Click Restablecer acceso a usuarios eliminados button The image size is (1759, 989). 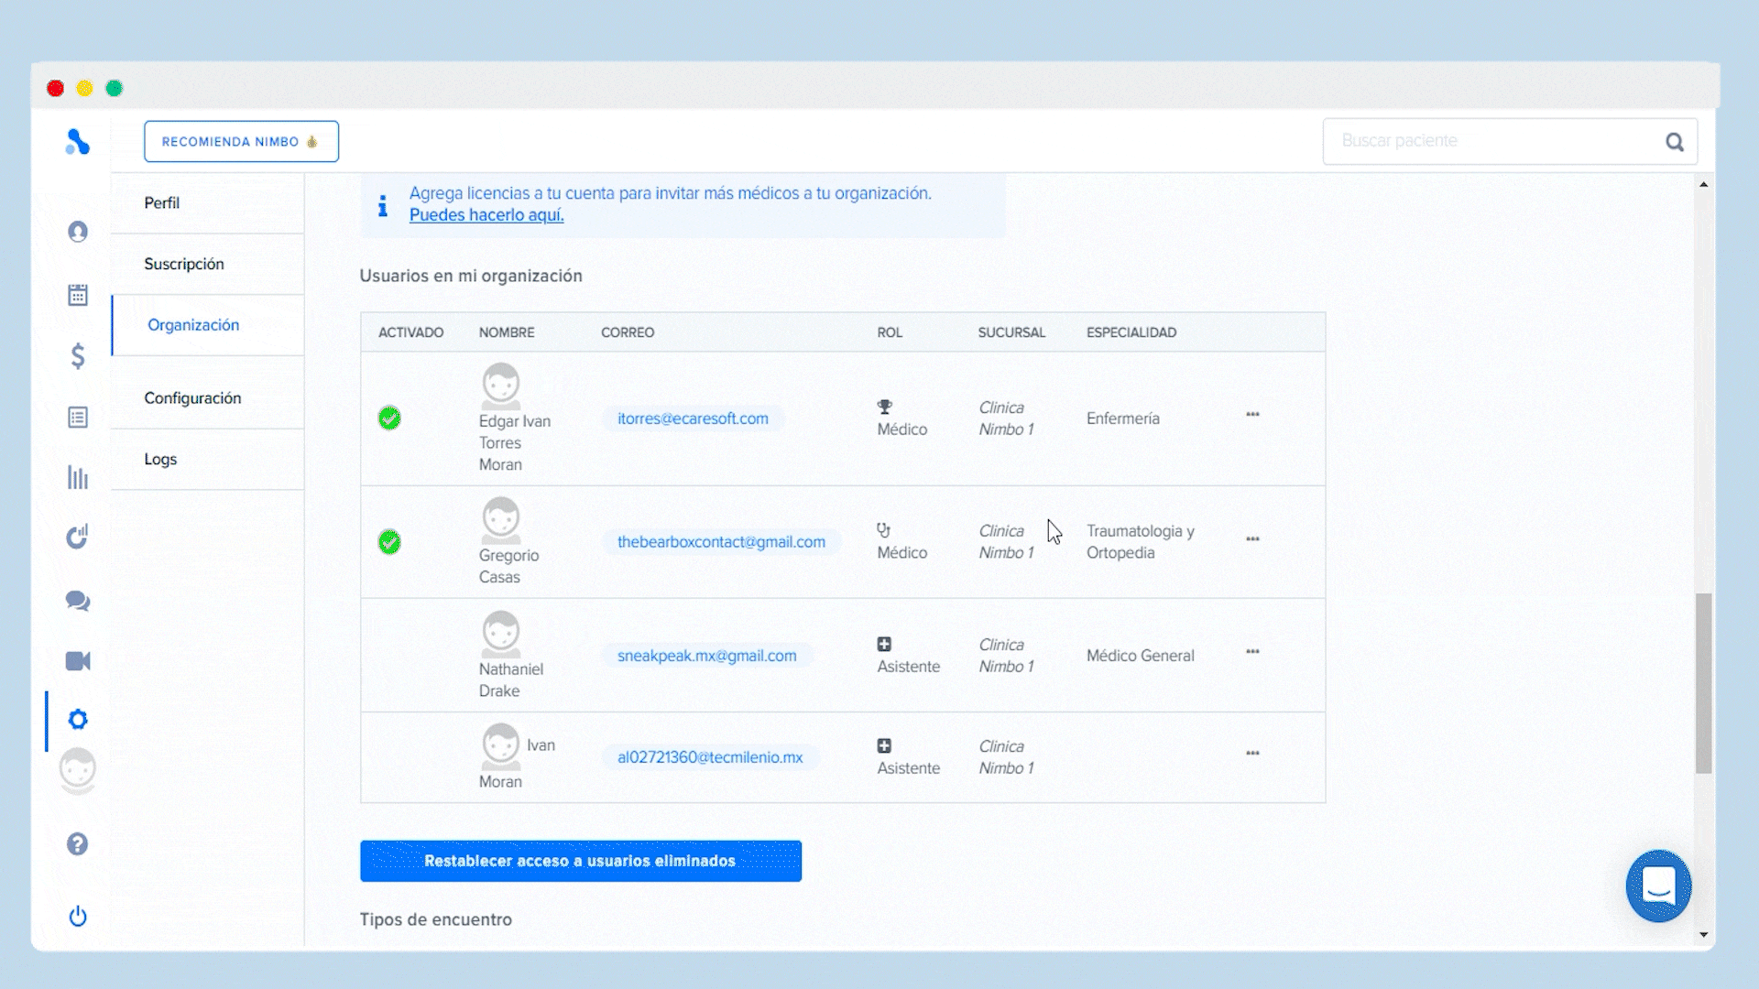pyautogui.click(x=580, y=861)
